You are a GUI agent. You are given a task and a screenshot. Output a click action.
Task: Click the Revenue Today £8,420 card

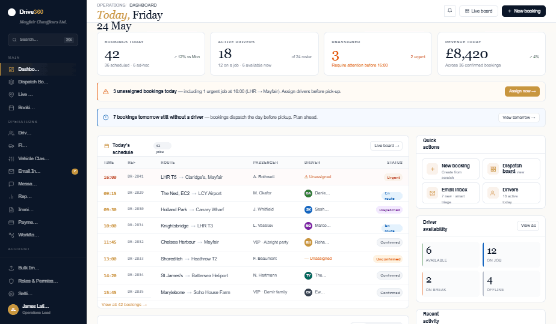(x=492, y=54)
